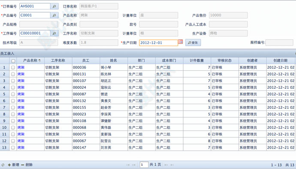Viewport: 296px width, 169px height.
Task: Click the 成本部门 column header
Action: pos(169,61)
